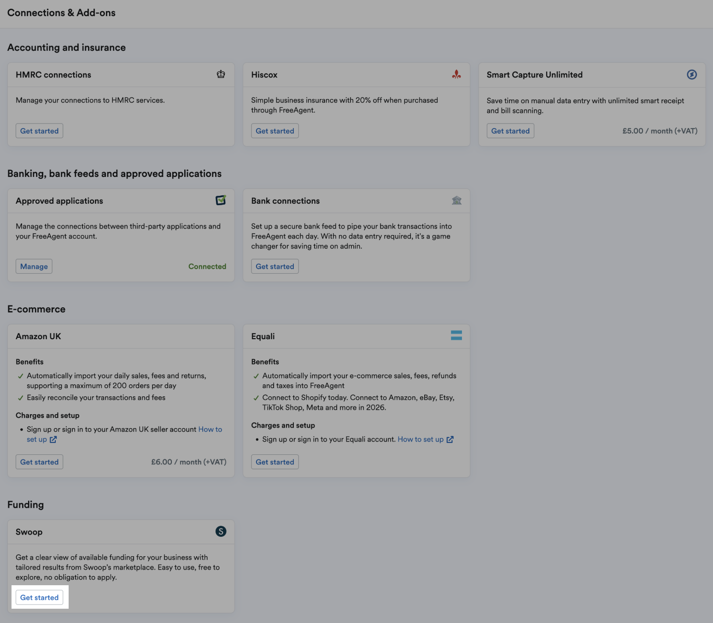713x623 pixels.
Task: Click the '£5.00 / month (+VAT)' price
Action: [x=660, y=131]
